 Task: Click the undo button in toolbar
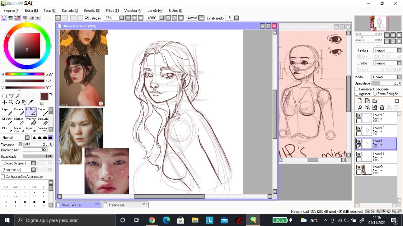tap(58, 18)
